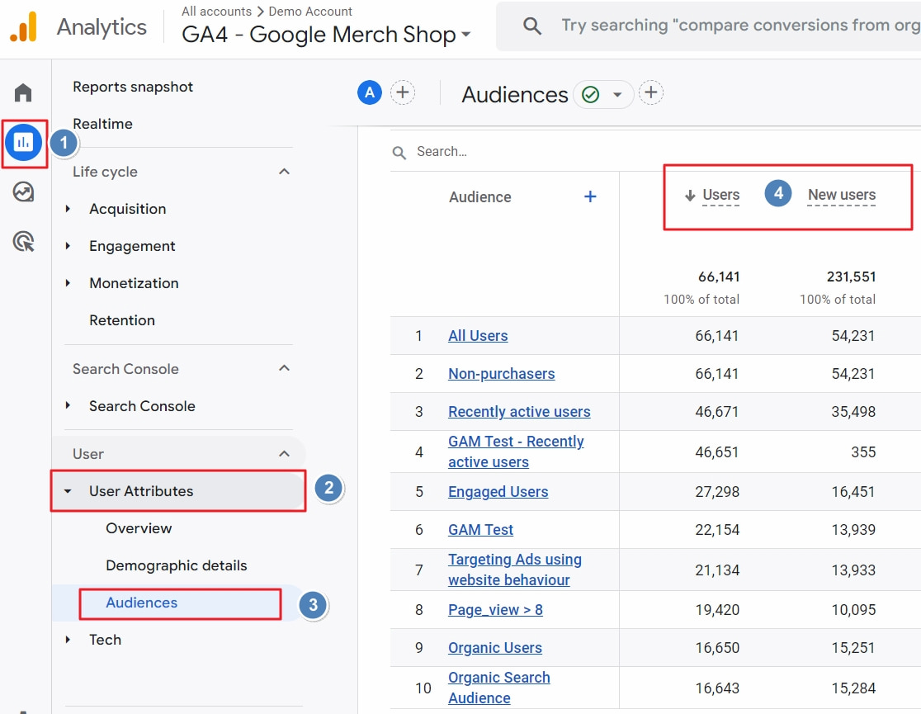This screenshot has height=714, width=921.
Task: Click the Google Analytics logo
Action: tap(23, 27)
